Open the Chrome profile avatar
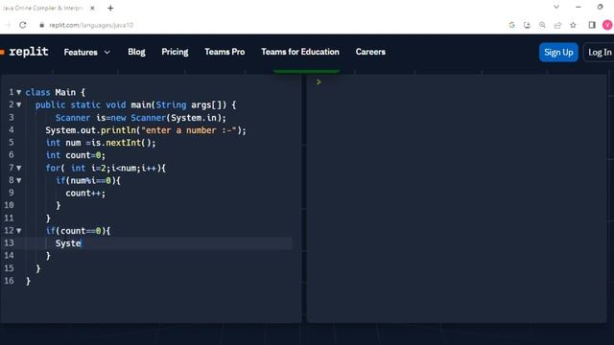The width and height of the screenshot is (614, 345). tap(607, 25)
